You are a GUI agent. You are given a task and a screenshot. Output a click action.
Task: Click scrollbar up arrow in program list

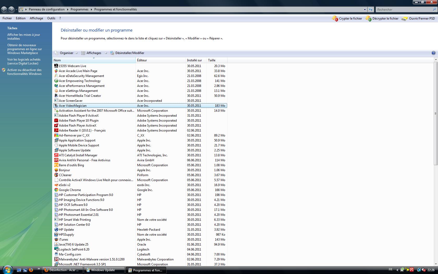pos(436,60)
